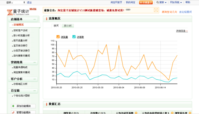Select 店铺概况 in the sidebar
Viewport: 199px width, 114px height.
tap(19, 25)
